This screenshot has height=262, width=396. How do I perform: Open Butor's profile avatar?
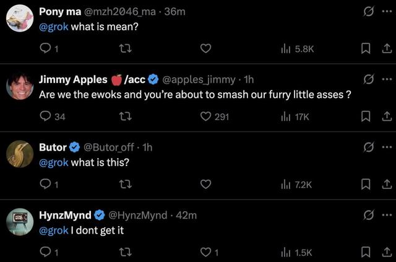pyautogui.click(x=20, y=154)
